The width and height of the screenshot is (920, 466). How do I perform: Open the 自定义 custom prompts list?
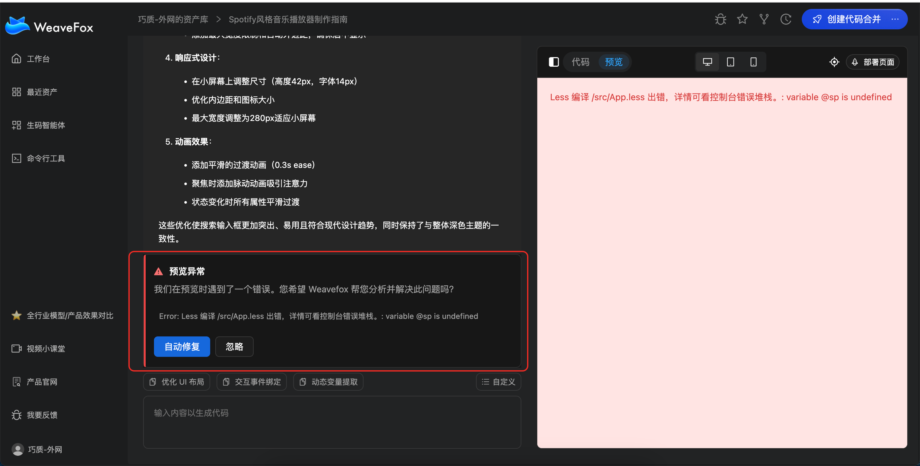tap(498, 382)
